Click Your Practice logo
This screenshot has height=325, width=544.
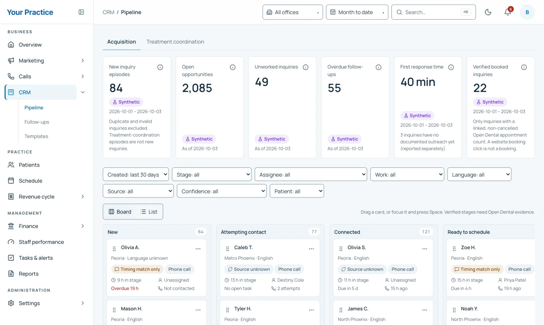pos(30,12)
